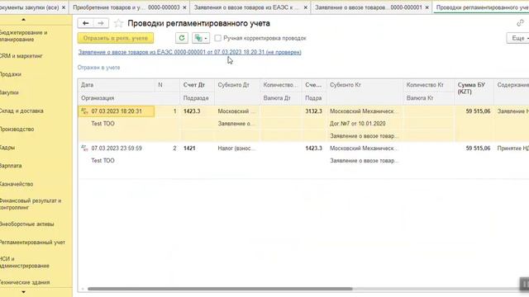
Task: Enable 'Ручная корректировка проводок' checkbox
Action: click(218, 38)
